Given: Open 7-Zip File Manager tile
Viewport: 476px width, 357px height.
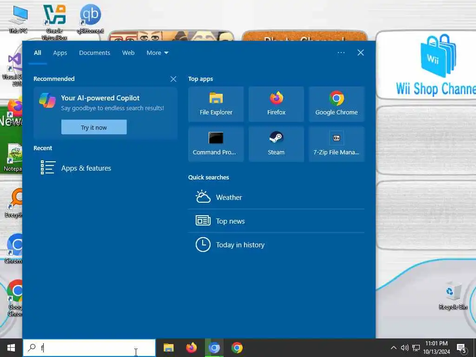Looking at the screenshot, I should click(x=337, y=144).
